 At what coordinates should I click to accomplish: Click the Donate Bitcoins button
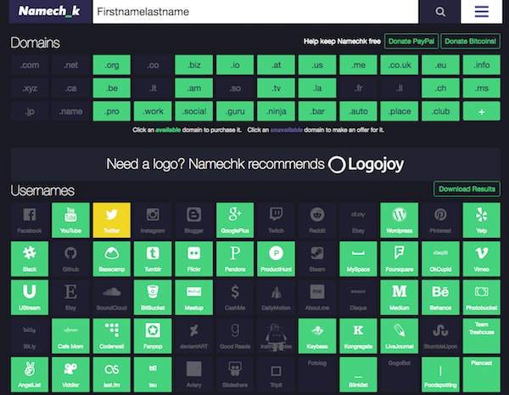point(470,42)
